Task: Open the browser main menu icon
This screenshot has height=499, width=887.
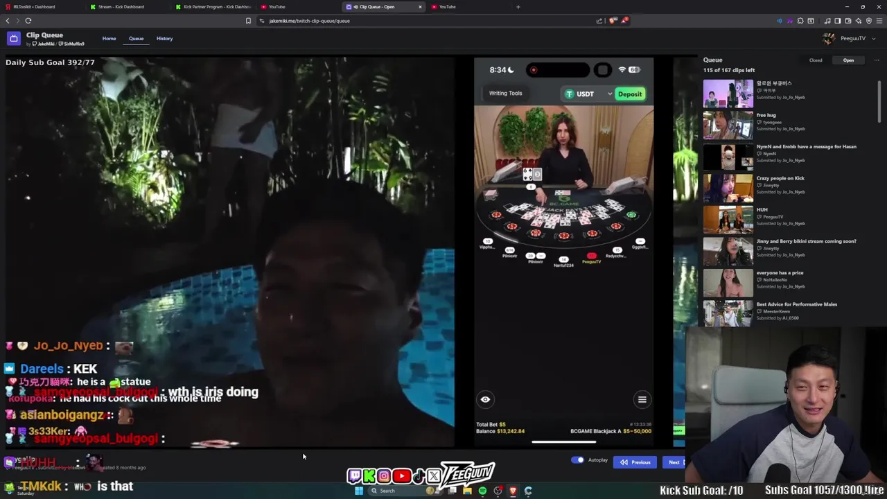Action: click(879, 21)
